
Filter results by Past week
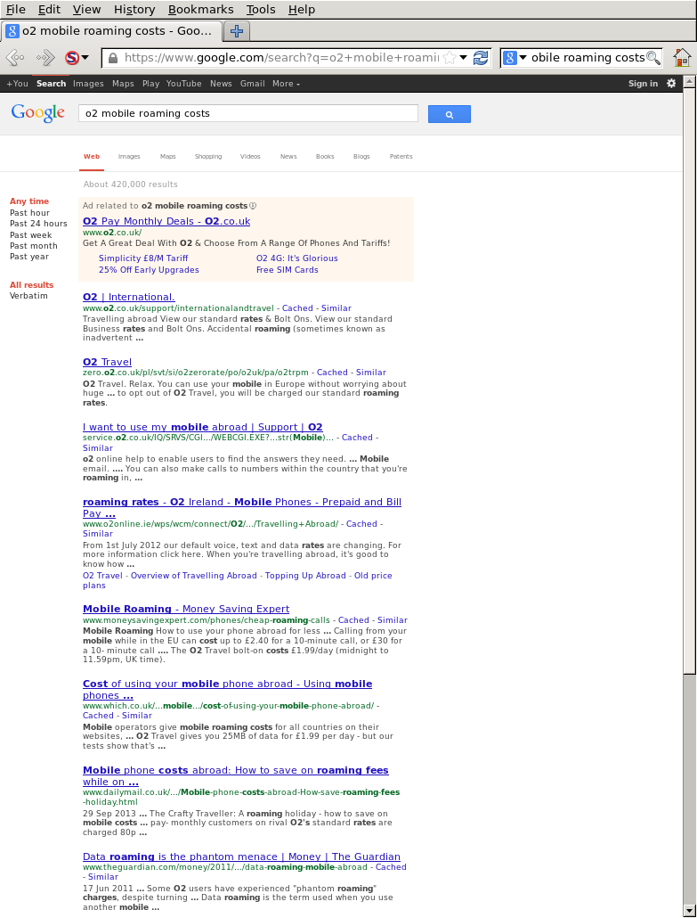(x=30, y=235)
